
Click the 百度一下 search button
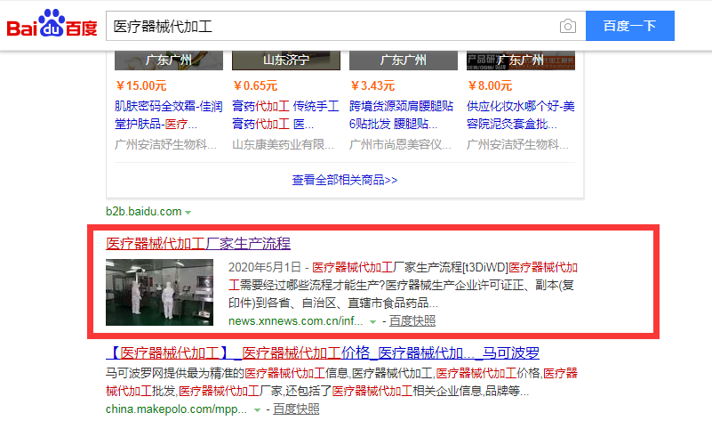pos(629,26)
